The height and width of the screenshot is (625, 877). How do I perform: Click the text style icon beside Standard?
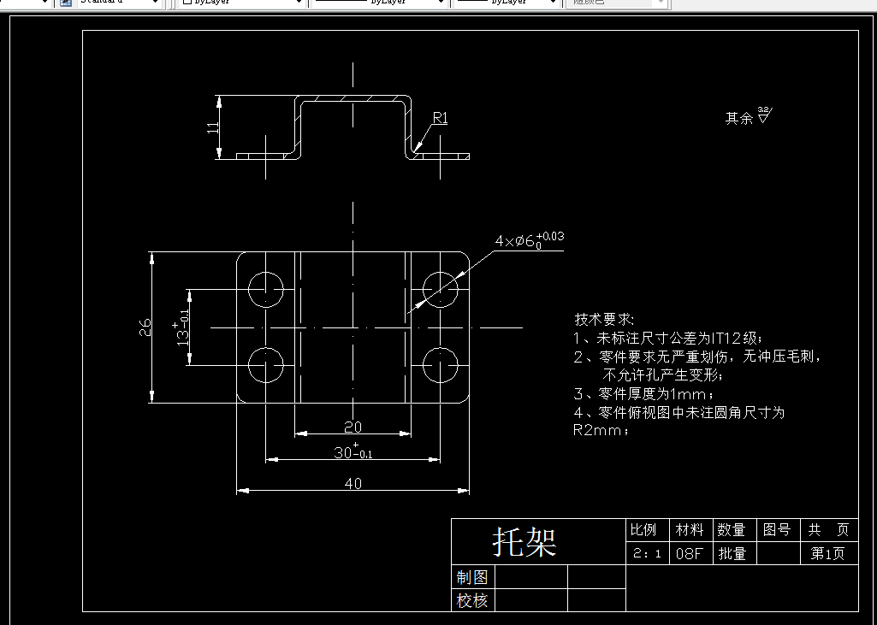(x=65, y=4)
